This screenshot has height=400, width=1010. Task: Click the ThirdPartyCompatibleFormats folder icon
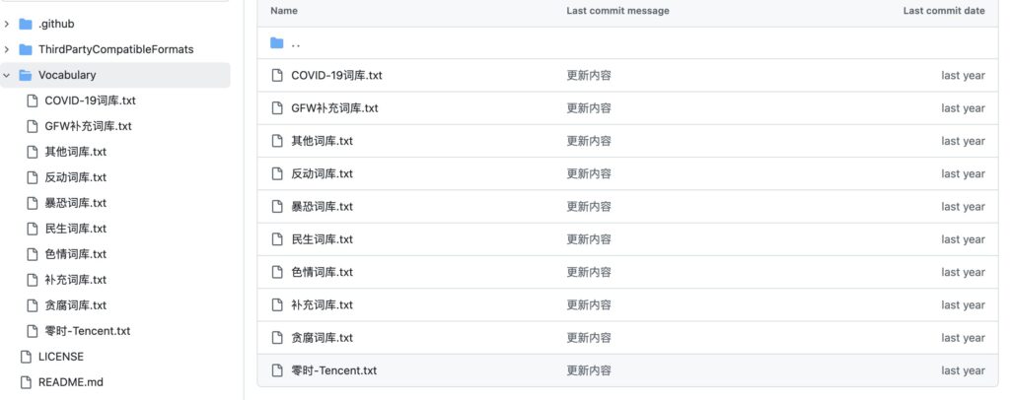tap(26, 49)
